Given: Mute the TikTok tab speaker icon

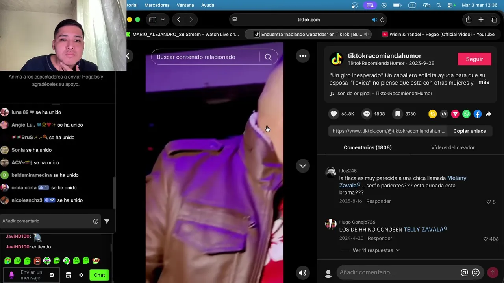Looking at the screenshot, I should (367, 34).
